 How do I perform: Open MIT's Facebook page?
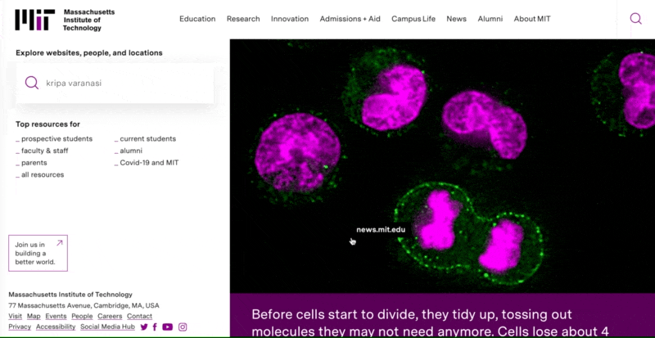tap(155, 327)
